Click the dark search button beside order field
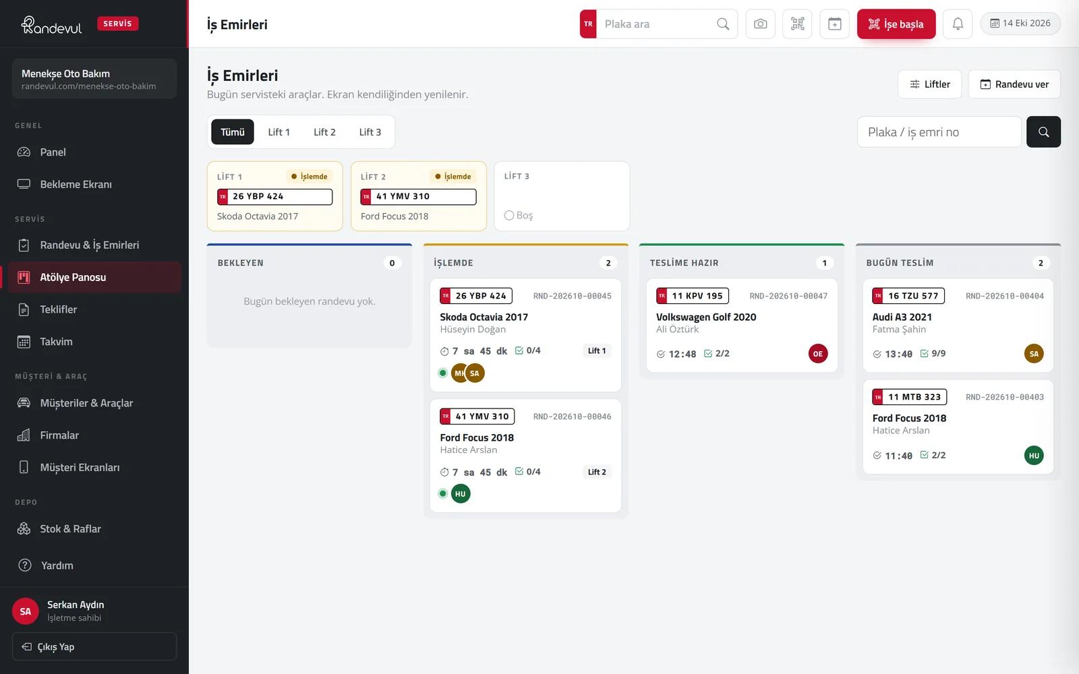Viewport: 1079px width, 674px height. [x=1043, y=132]
